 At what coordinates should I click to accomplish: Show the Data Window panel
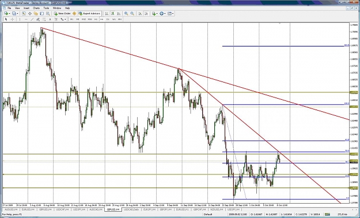pyautogui.click(x=30, y=14)
